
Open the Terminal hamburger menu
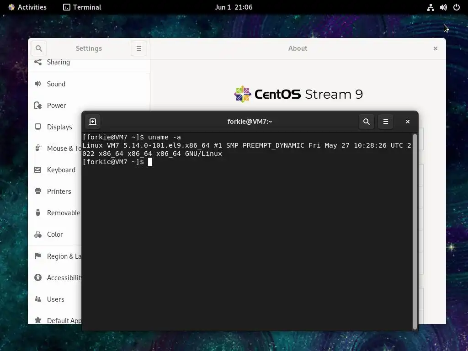tap(386, 122)
